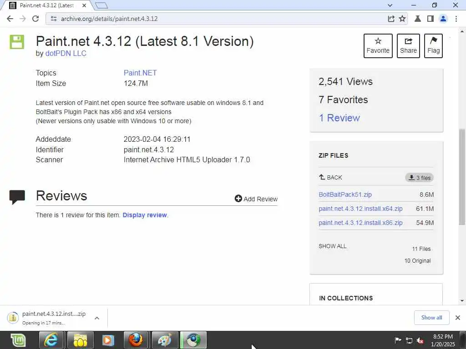
Task: Reload the page with refresh icon
Action: pyautogui.click(x=35, y=19)
